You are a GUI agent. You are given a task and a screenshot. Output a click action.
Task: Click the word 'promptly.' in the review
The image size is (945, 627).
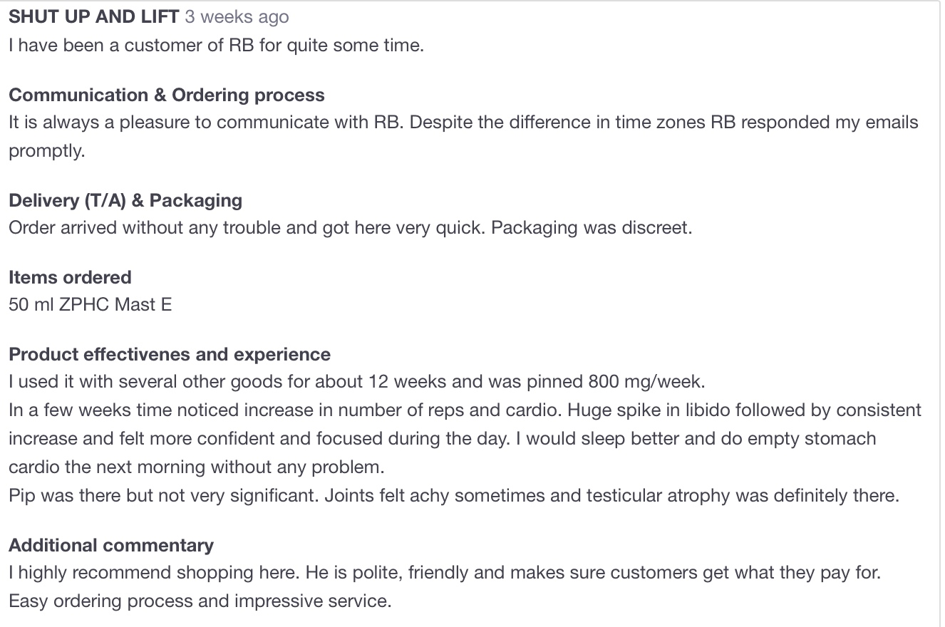(47, 150)
